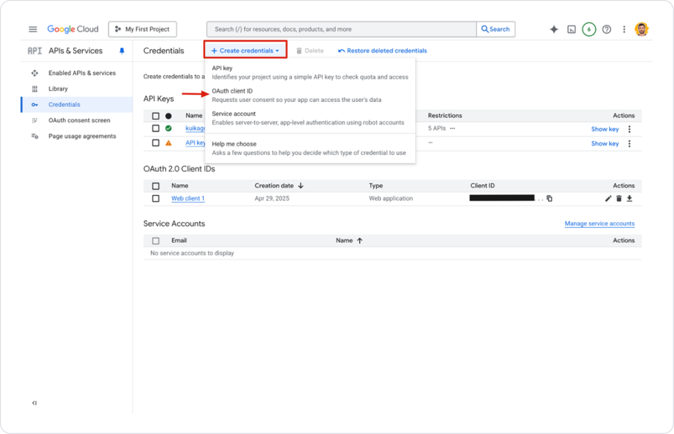Click No service accounts to display text
Screen dimensions: 674x434
[x=192, y=253]
